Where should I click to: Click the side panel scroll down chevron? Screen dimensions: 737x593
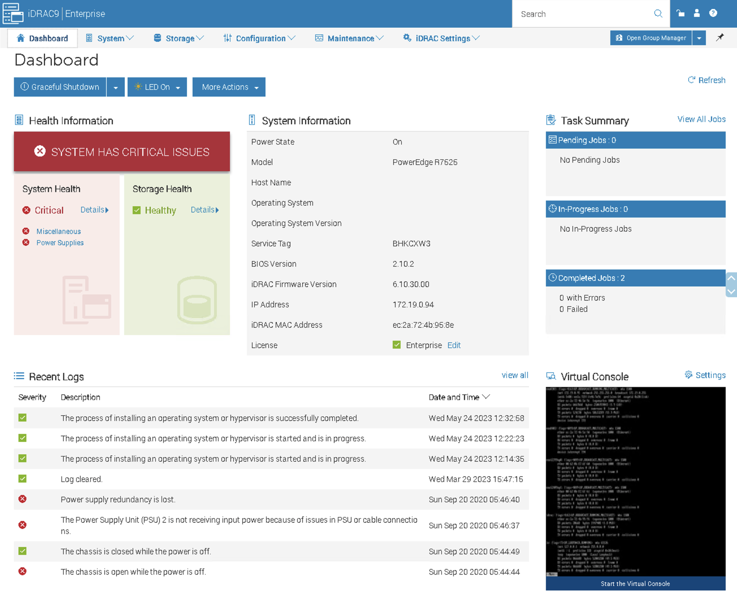point(731,291)
